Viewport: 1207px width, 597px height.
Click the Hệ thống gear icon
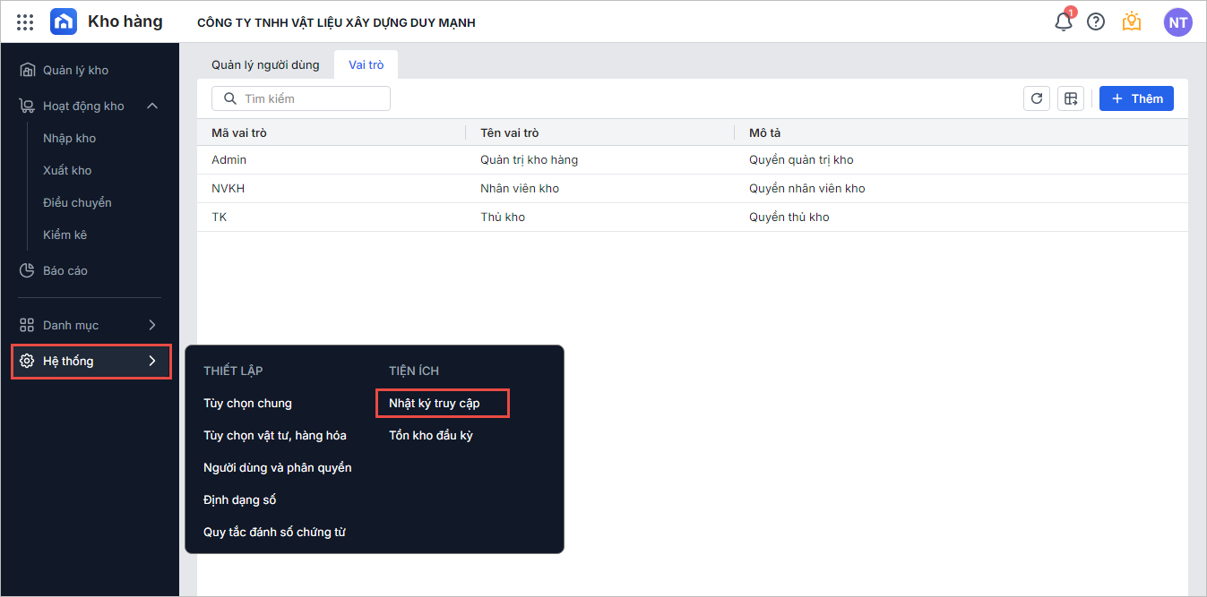point(27,361)
